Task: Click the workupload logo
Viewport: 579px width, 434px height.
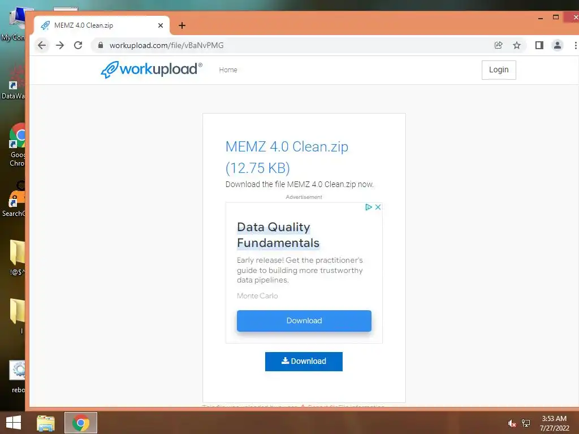Action: [152, 70]
